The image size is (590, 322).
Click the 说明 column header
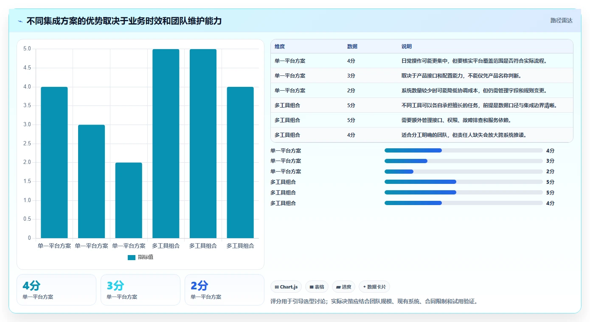407,47
